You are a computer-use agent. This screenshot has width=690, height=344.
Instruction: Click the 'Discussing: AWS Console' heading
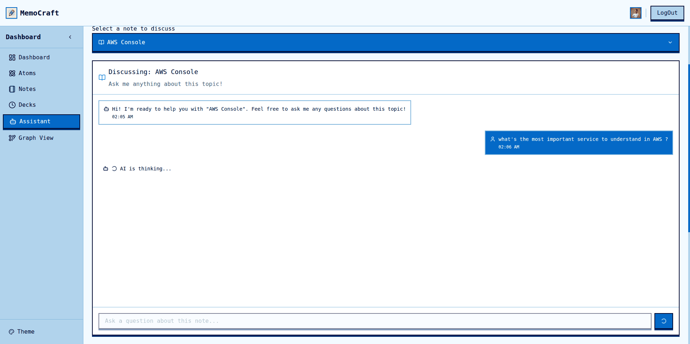pyautogui.click(x=153, y=72)
